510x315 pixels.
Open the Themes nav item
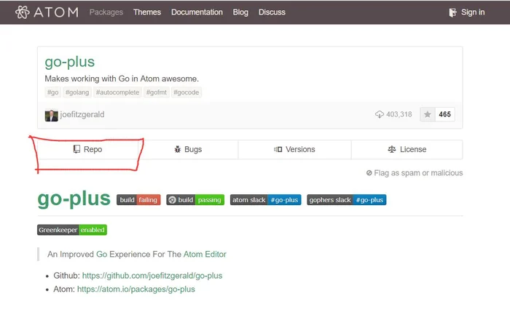click(147, 12)
